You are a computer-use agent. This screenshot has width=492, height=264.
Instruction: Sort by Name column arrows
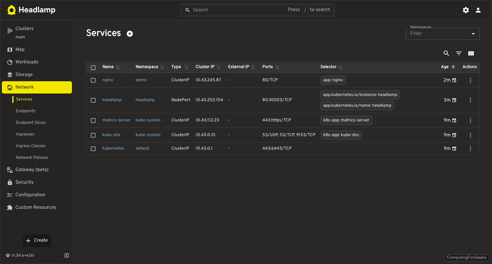[118, 67]
